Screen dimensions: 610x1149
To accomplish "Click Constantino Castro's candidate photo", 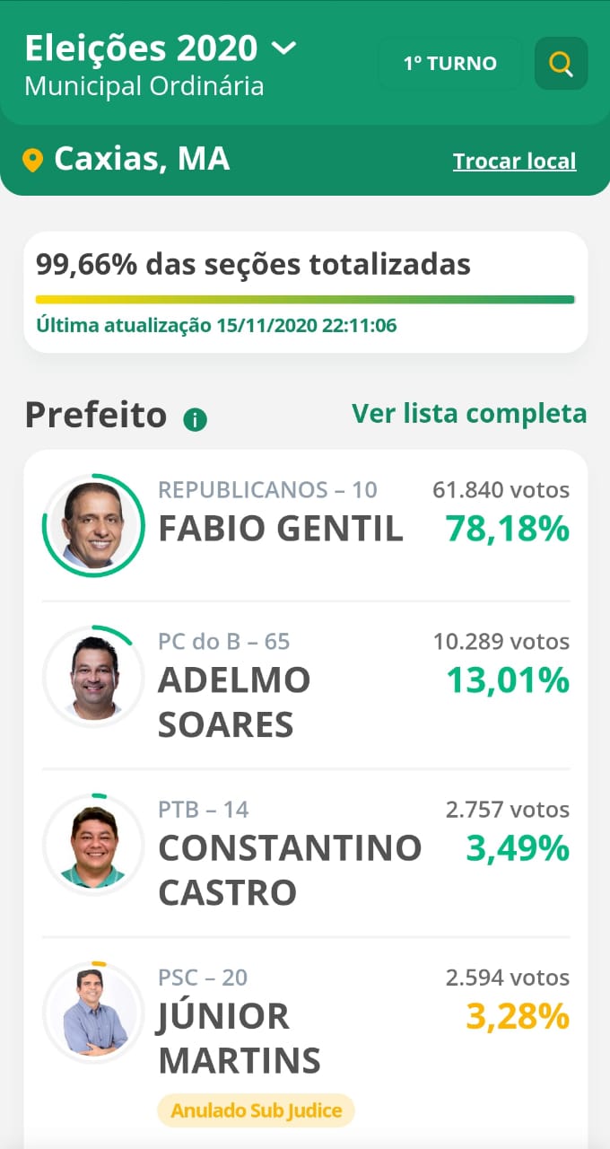I will pyautogui.click(x=93, y=845).
